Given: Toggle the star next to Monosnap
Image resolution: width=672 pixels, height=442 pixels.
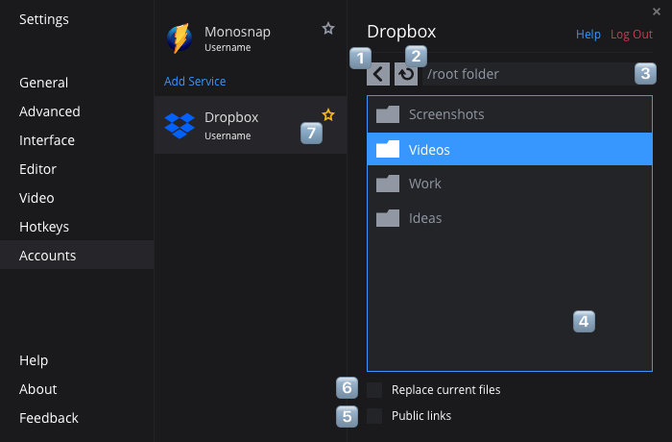Looking at the screenshot, I should (x=328, y=29).
